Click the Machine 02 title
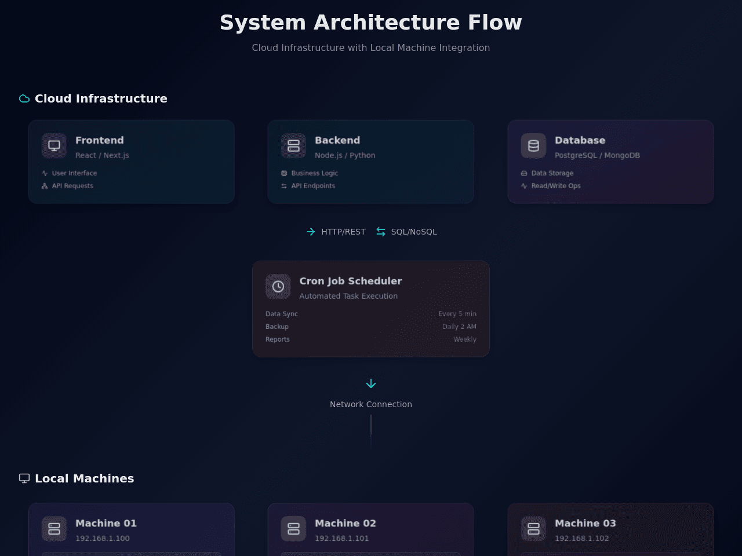 tap(345, 523)
